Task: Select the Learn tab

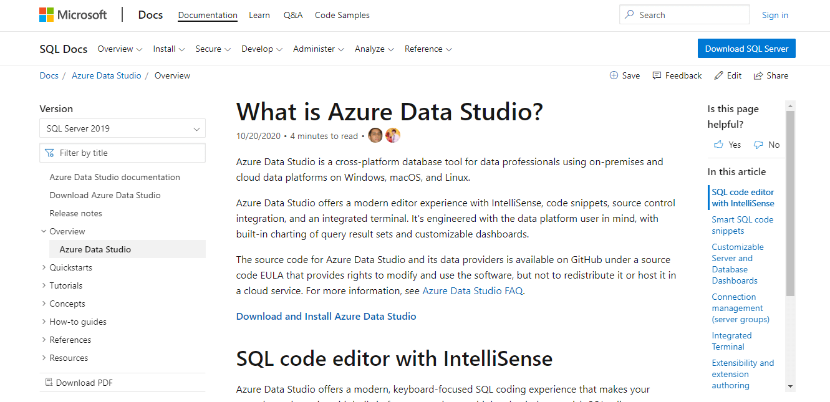Action: [259, 15]
